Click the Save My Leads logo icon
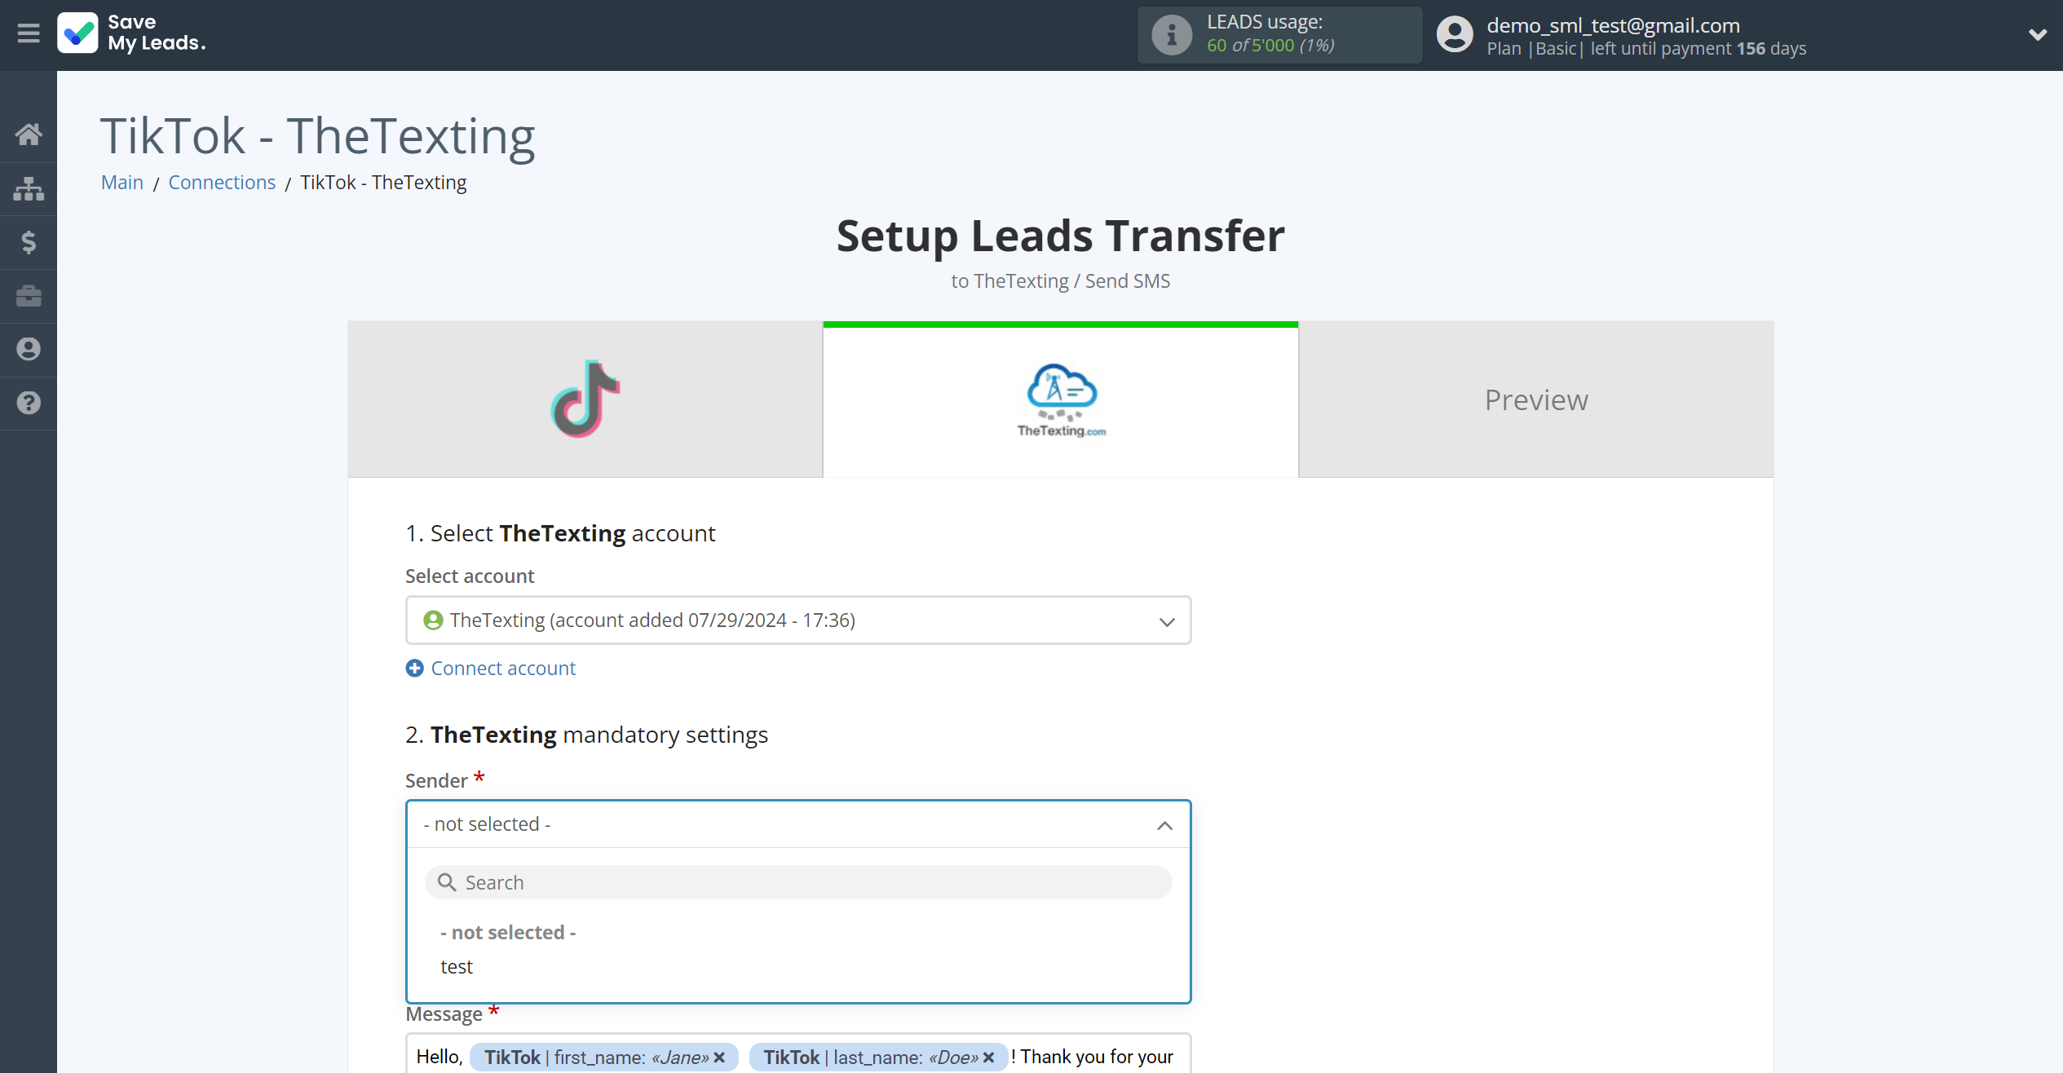Screen dimensions: 2063x1073 tap(77, 33)
